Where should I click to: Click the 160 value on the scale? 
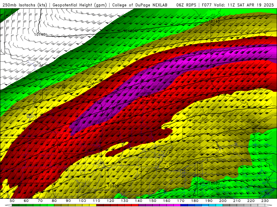pyautogui.click(x=167, y=201)
